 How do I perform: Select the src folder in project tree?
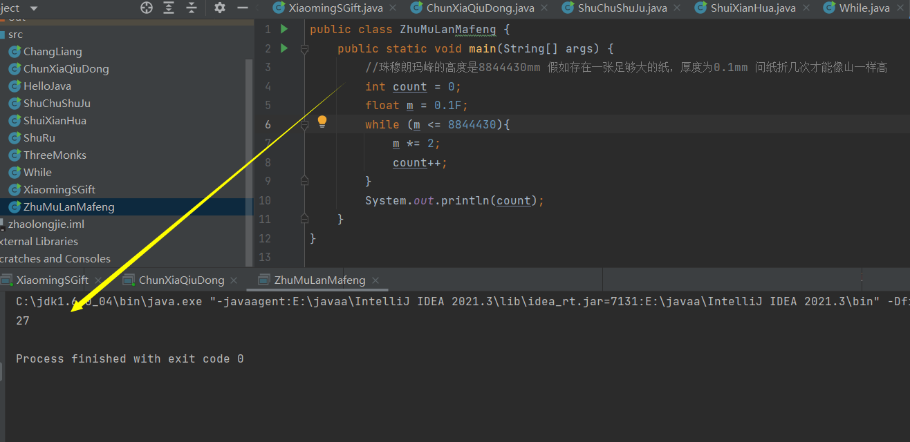click(x=15, y=34)
